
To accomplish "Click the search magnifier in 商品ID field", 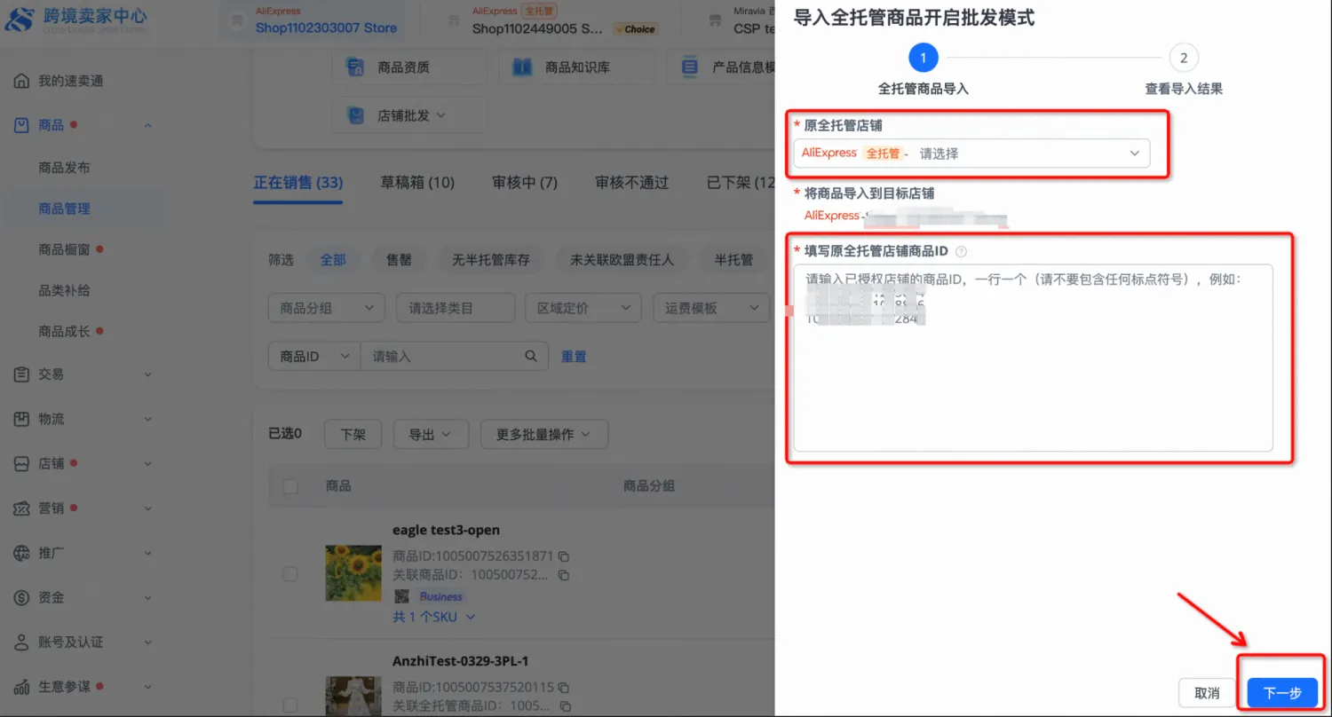I will [531, 356].
